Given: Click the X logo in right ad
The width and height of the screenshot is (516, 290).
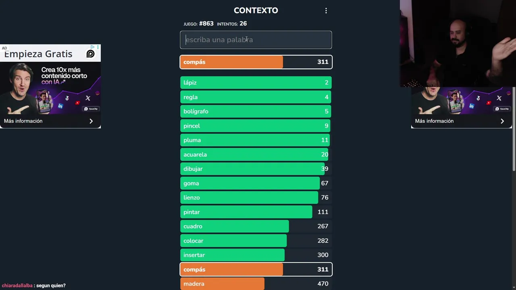Looking at the screenshot, I should pos(499,98).
